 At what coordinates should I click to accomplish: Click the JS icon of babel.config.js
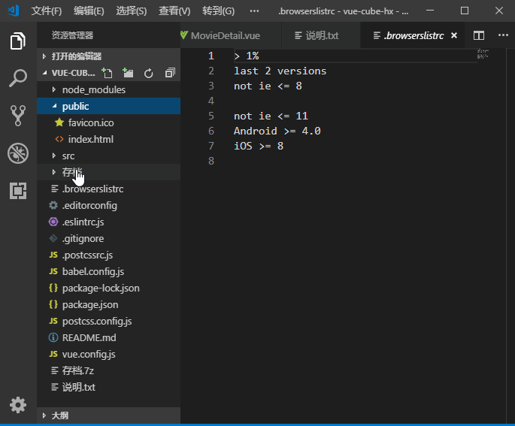click(53, 271)
